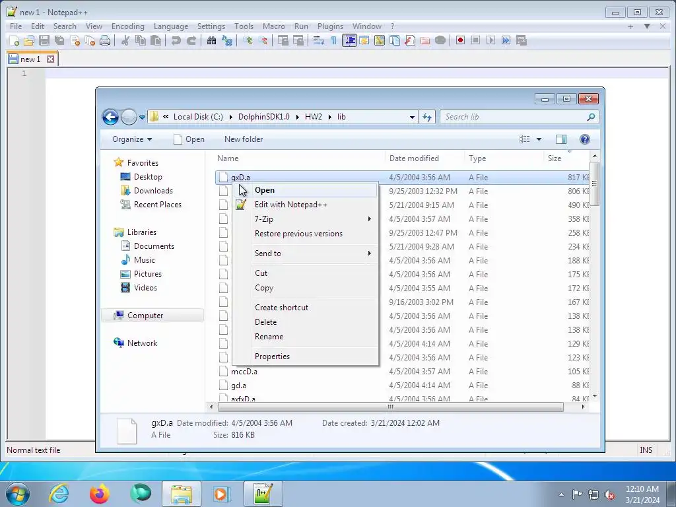Sort by Date modified column header
676x507 pixels.
click(x=414, y=158)
